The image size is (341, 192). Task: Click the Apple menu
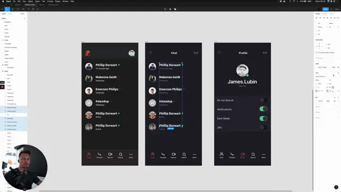click(x=3, y=1)
